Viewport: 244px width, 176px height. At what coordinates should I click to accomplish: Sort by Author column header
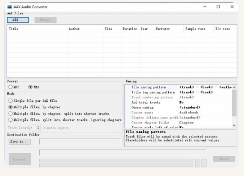[85, 29]
